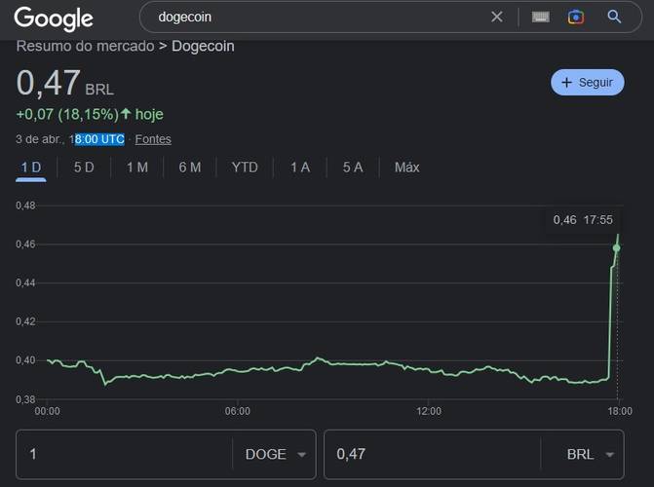This screenshot has width=654, height=487.
Task: Click the 06:00 x-axis label
Action: point(237,412)
